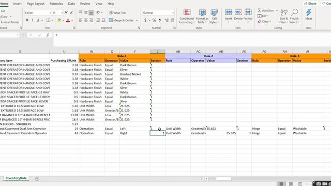This screenshot has width=331, height=186.
Task: Apply red font color
Action: [x=68, y=20]
